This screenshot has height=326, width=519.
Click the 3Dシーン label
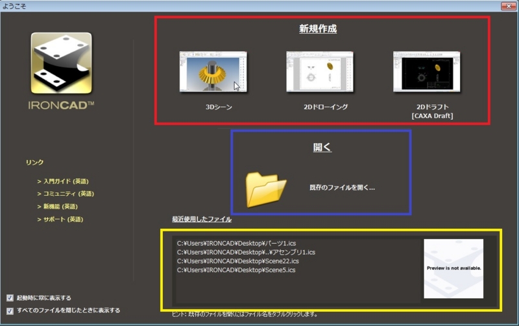pyautogui.click(x=219, y=107)
